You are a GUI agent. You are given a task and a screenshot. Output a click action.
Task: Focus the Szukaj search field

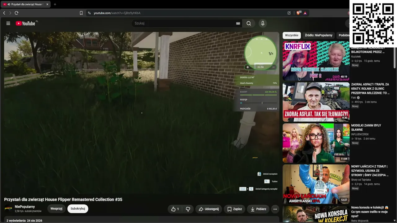point(184,23)
